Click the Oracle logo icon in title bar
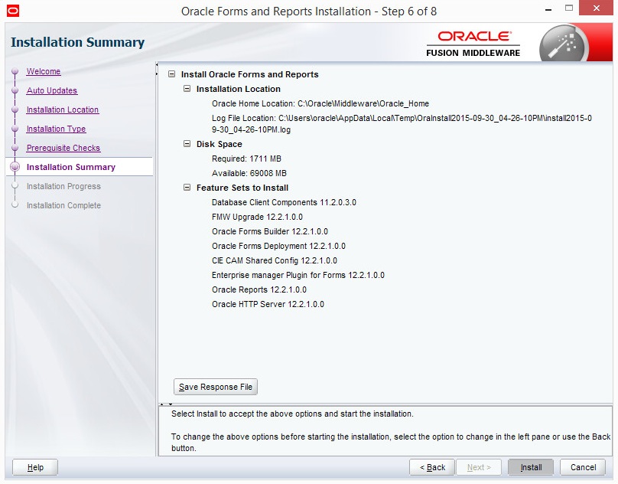The width and height of the screenshot is (618, 484). click(x=12, y=11)
